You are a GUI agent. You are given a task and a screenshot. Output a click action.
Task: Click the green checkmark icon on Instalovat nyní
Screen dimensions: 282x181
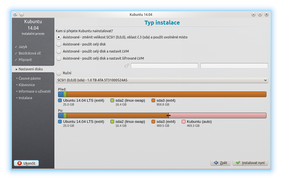click(x=238, y=163)
